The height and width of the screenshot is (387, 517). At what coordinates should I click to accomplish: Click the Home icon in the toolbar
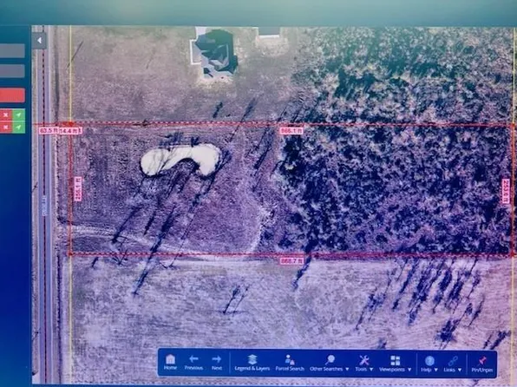coord(170,362)
